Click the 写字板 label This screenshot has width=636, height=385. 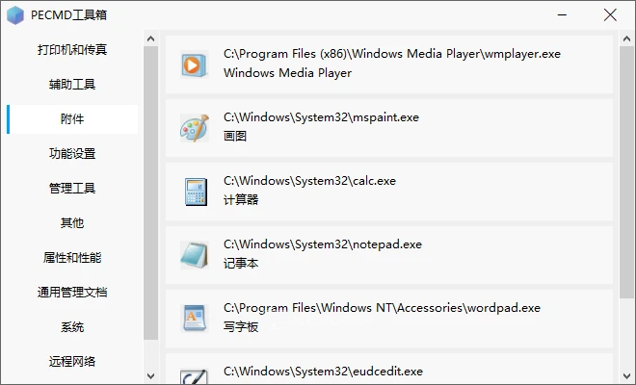(x=241, y=326)
